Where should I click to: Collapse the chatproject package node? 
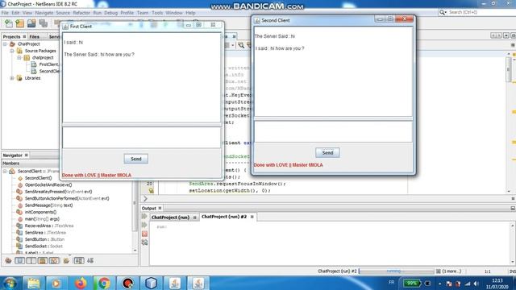[x=19, y=57]
